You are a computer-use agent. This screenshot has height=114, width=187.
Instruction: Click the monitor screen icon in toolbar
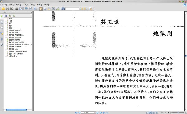tap(26, 9)
